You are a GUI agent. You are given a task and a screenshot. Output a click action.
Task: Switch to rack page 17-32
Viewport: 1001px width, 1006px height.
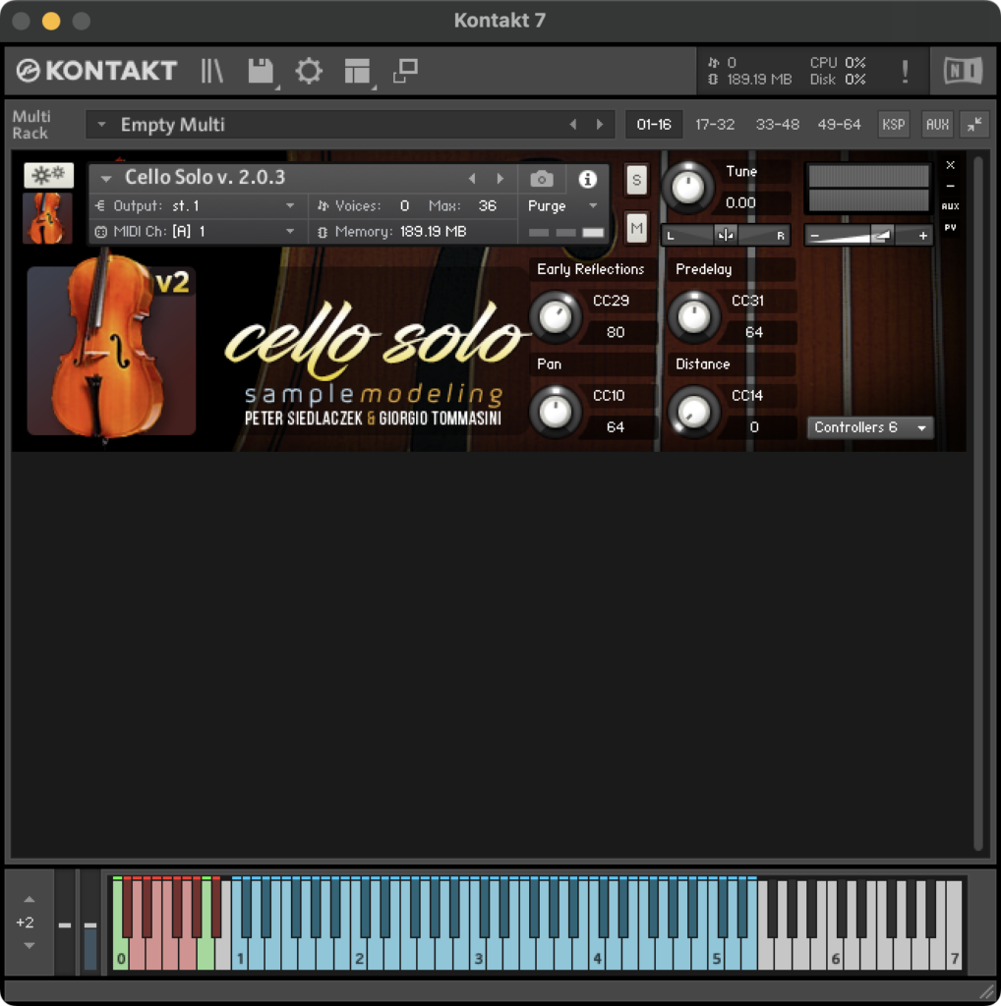[715, 125]
